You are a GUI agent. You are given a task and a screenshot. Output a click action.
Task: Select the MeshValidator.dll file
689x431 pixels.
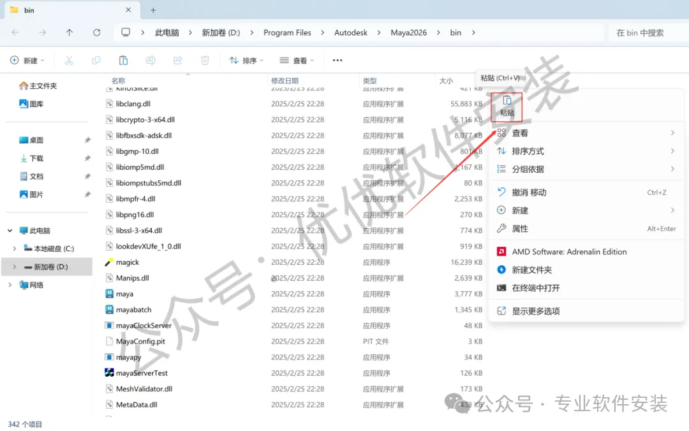coord(144,388)
